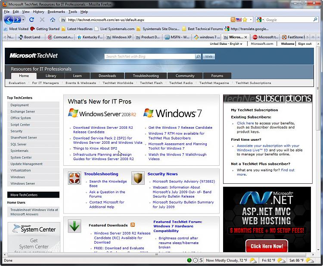This screenshot has height=266, width=323.
Task: Open the Latest Headlines bookmark
Action: click(x=78, y=29)
